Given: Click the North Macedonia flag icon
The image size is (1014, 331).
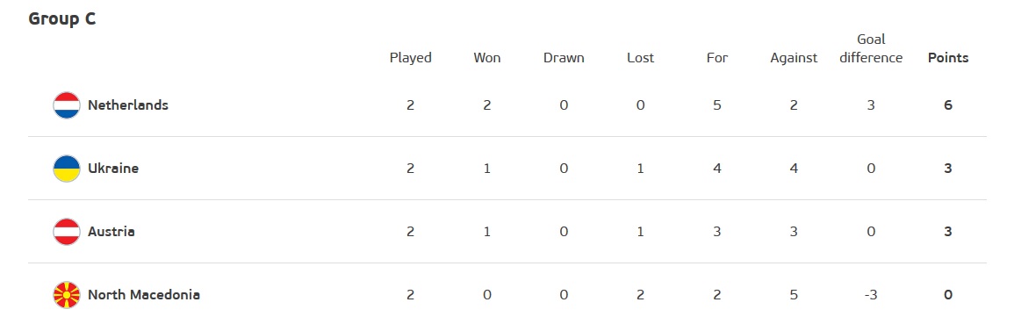Looking at the screenshot, I should (67, 296).
